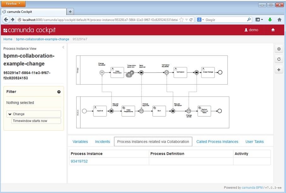The image size is (286, 193).
Task: Collapse the sidebar with the left chevron
Action: point(63,47)
